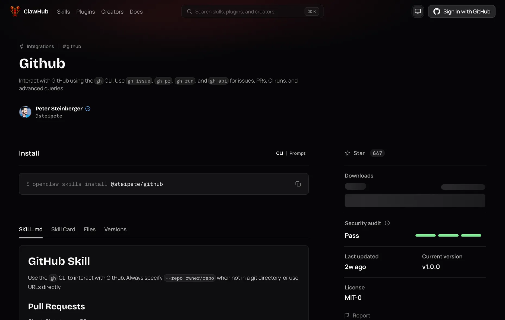The image size is (505, 320).
Task: Click the gh api code chip
Action: tap(218, 81)
